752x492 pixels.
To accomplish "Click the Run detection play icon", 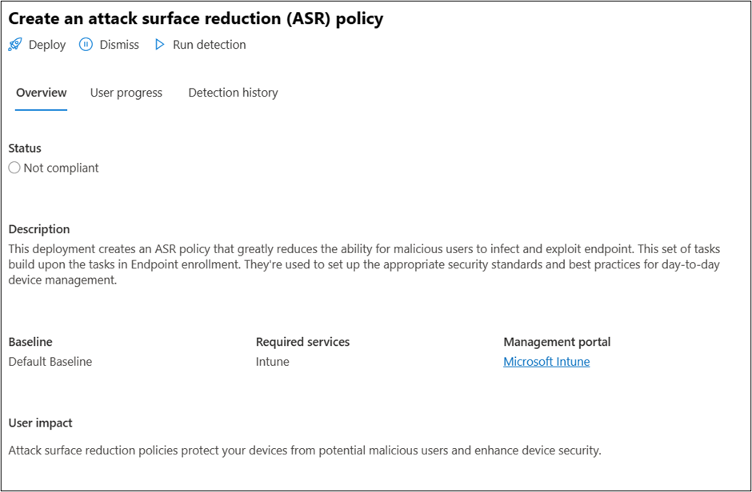I will 160,45.
